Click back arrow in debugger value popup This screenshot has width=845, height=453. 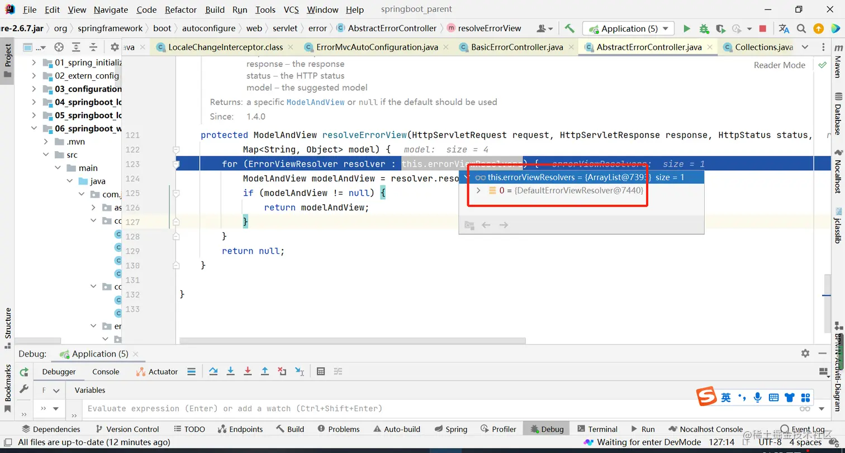(486, 225)
